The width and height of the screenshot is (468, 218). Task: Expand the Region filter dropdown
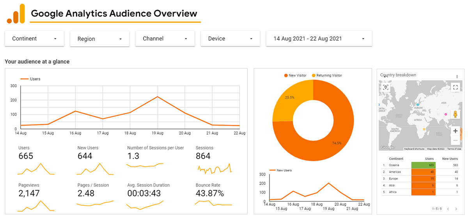click(x=99, y=39)
